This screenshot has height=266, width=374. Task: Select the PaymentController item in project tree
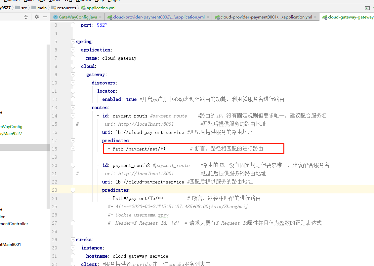[14, 224]
